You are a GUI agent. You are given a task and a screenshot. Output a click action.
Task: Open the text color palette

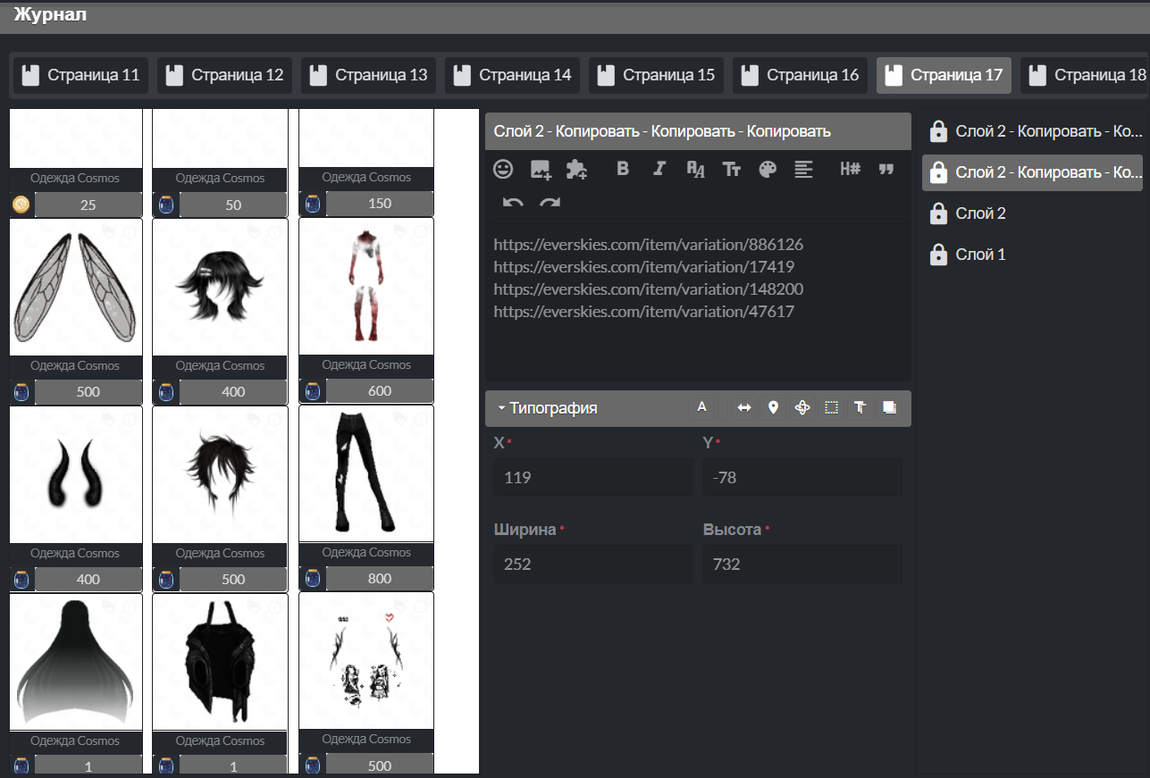(768, 169)
